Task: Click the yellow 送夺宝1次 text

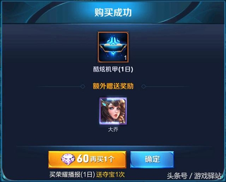Action: point(110,175)
